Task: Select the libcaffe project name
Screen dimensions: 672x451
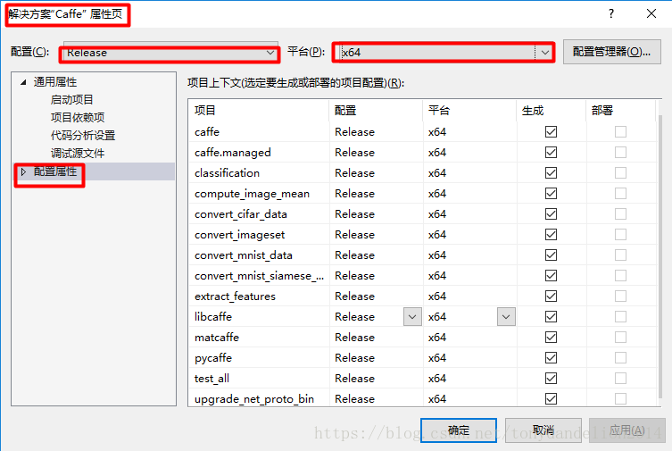Action: (x=213, y=317)
